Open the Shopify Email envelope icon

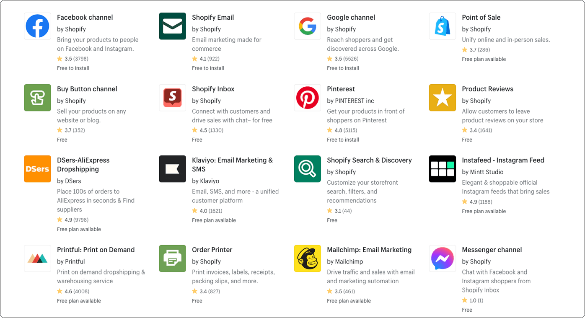point(172,26)
